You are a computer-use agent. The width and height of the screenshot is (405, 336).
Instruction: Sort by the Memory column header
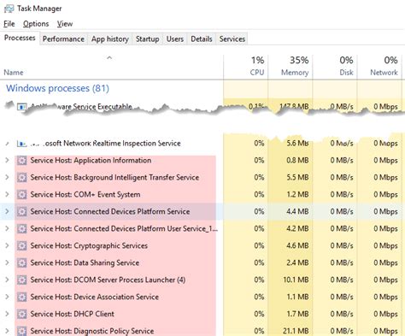tap(291, 67)
